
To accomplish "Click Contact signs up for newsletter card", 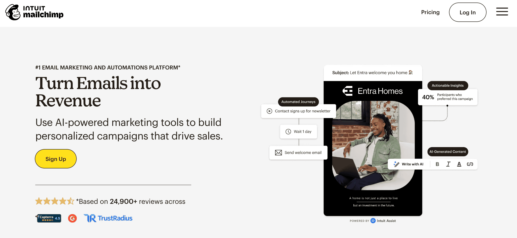I will click(298, 111).
